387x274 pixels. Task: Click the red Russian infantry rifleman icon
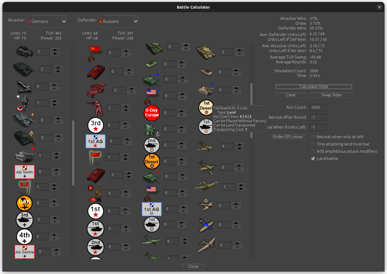pos(96,108)
